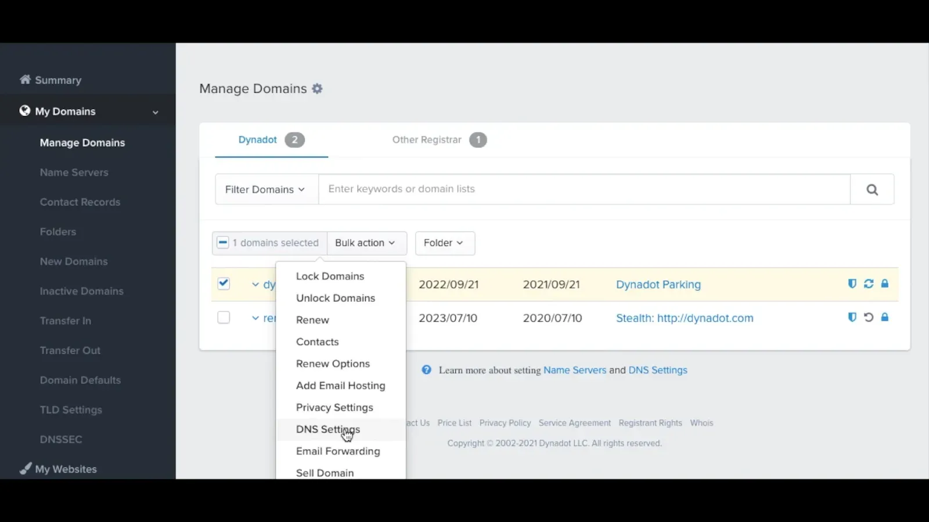
Task: Click the magnifier search button
Action: pyautogui.click(x=872, y=189)
